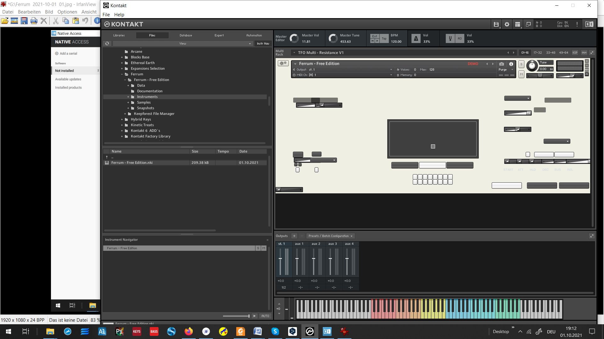Open the Kontakt Help menu
The image size is (604, 339).
click(119, 14)
